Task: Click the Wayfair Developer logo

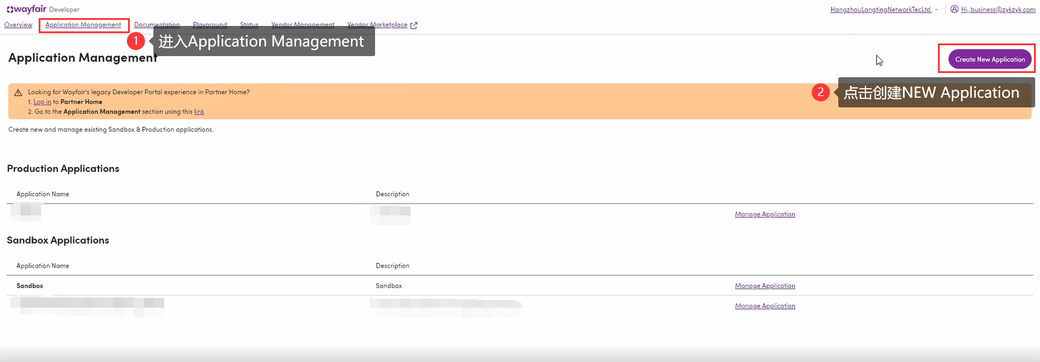Action: click(x=43, y=9)
